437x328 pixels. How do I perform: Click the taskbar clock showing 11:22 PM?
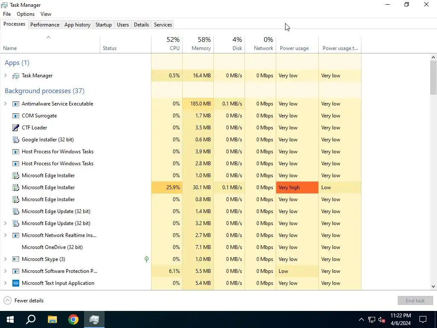tap(401, 319)
